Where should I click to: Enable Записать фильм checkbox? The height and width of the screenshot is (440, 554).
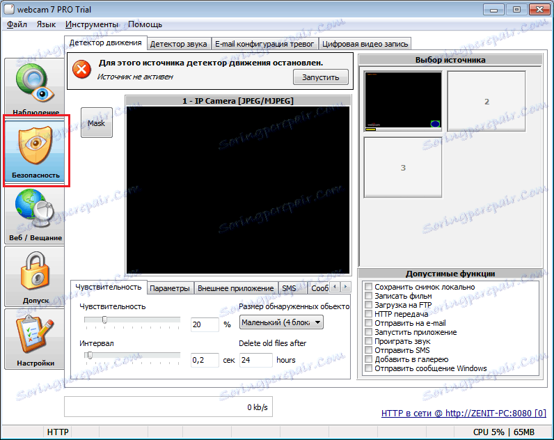[x=368, y=296]
